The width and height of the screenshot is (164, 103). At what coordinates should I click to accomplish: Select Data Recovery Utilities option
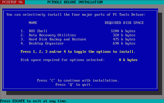tap(52, 35)
